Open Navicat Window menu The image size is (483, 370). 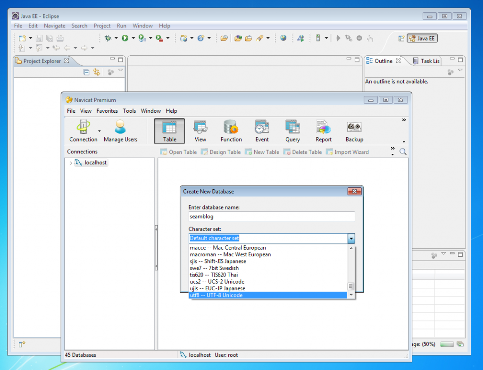click(x=150, y=111)
